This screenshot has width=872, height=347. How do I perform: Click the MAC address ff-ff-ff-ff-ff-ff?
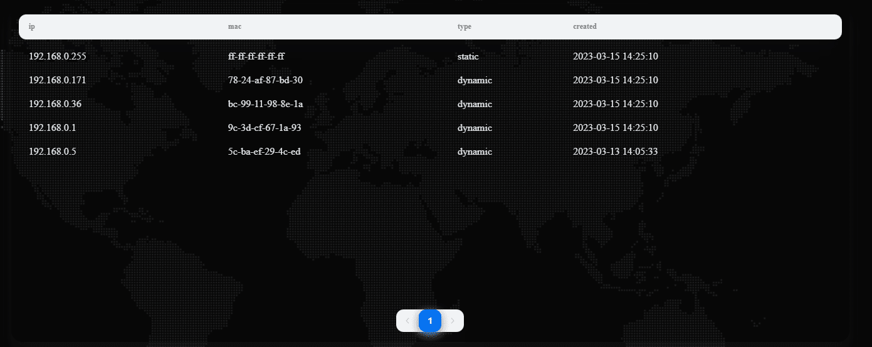256,56
